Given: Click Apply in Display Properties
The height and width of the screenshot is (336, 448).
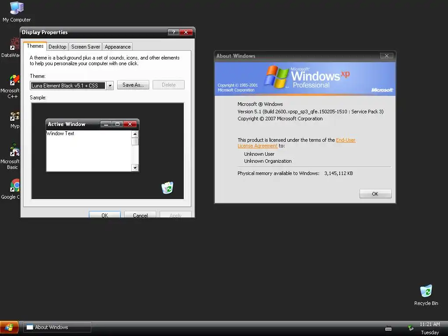Looking at the screenshot, I should coord(175,214).
